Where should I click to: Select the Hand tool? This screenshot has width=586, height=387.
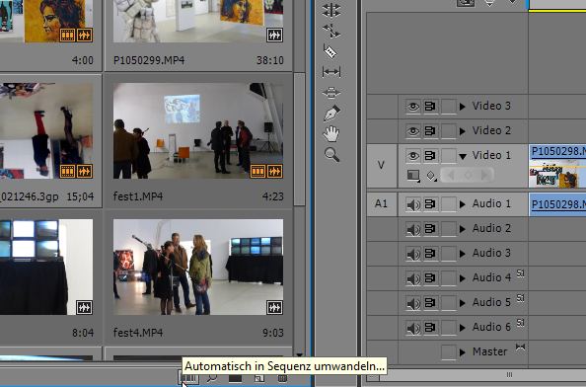click(x=331, y=133)
